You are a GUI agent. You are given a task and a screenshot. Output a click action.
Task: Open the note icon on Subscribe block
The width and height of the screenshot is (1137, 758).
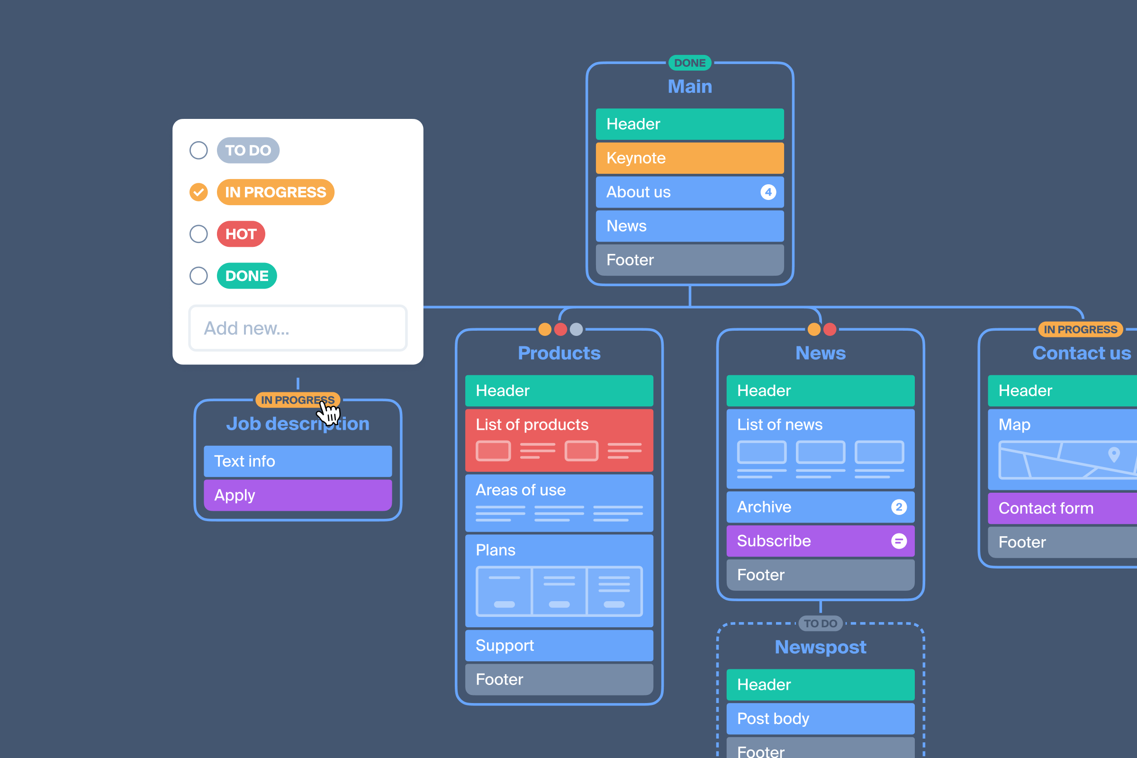coord(899,541)
